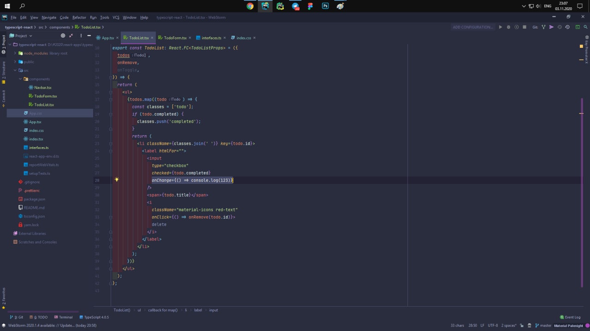The image size is (590, 331).
Task: Select package.json in the project tree
Action: [x=34, y=199]
